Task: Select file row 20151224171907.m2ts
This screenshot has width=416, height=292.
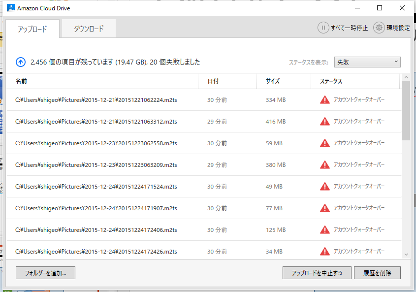Action: (x=204, y=208)
